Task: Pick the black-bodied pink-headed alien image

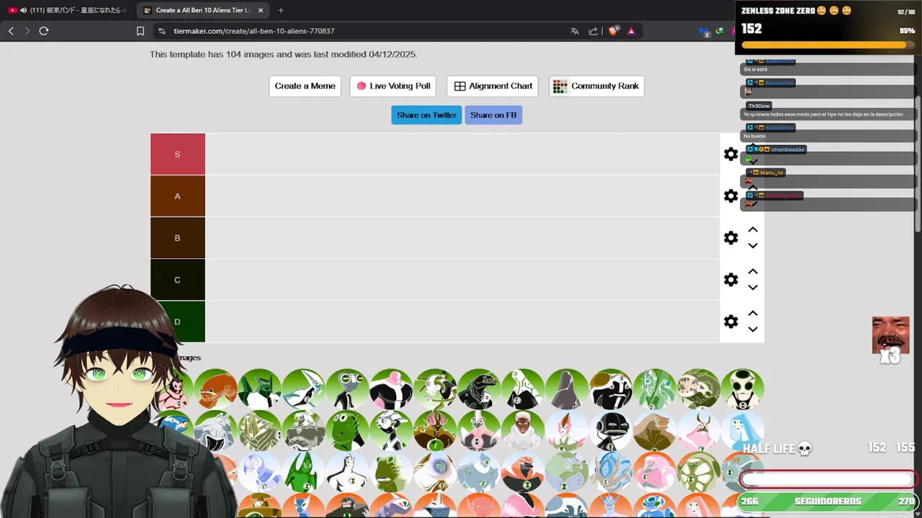Action: pyautogui.click(x=391, y=390)
